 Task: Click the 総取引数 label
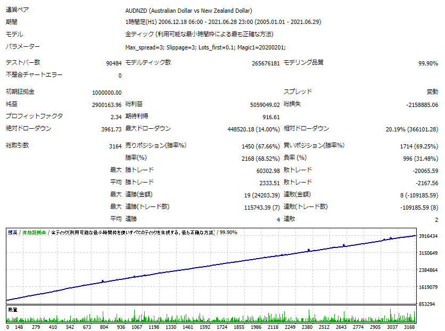pos(18,145)
